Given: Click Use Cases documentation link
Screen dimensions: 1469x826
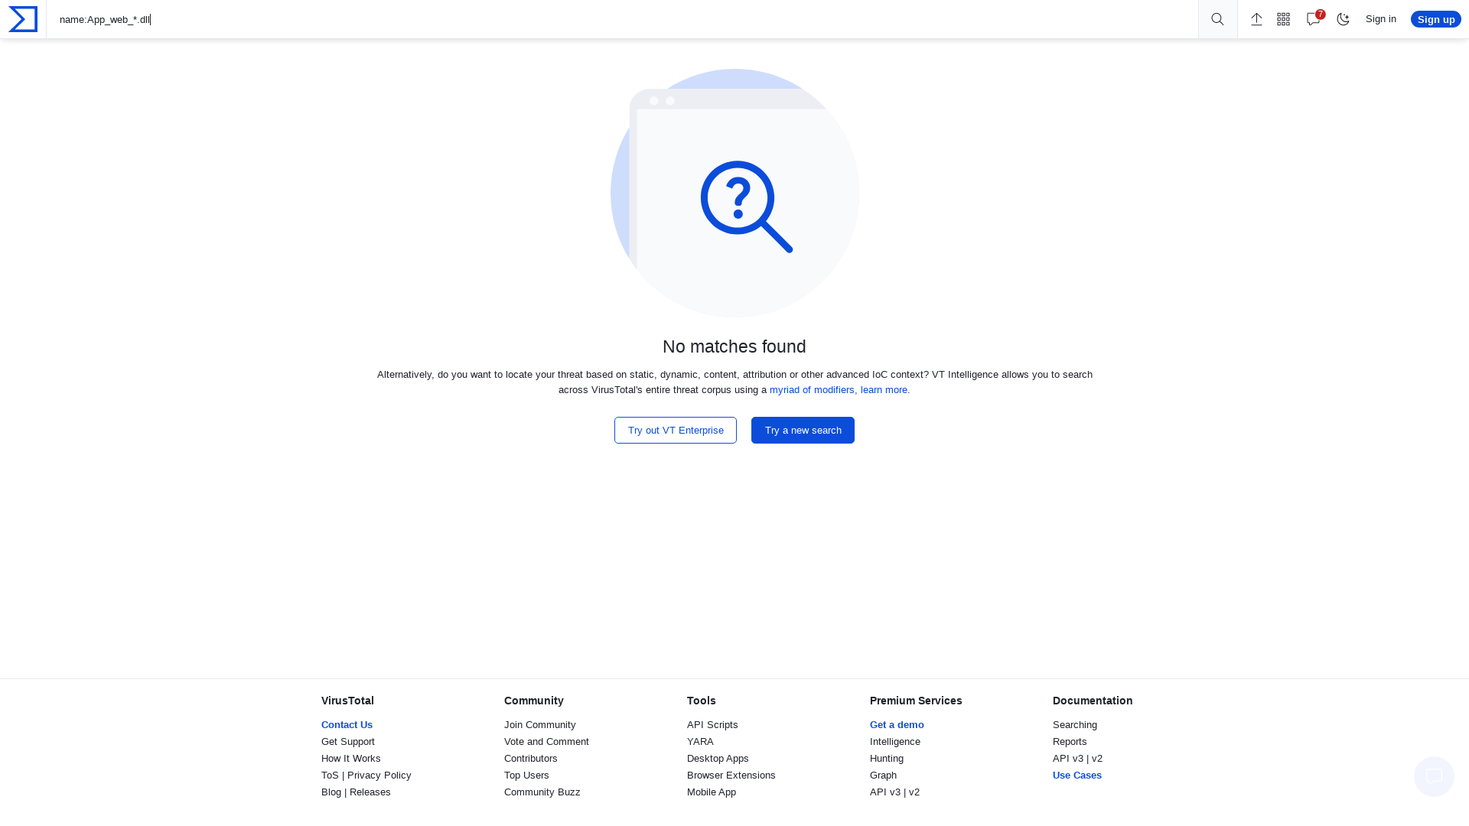Looking at the screenshot, I should point(1077,775).
